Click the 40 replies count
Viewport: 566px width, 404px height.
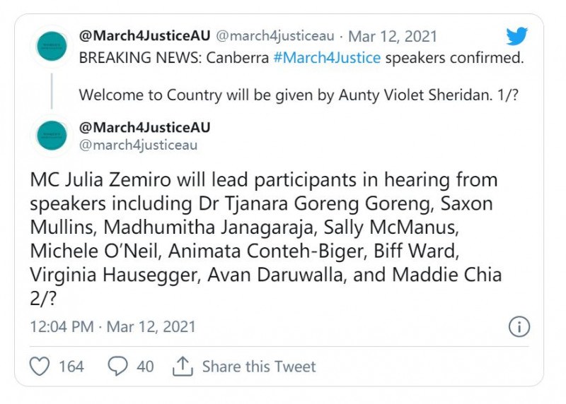point(145,367)
